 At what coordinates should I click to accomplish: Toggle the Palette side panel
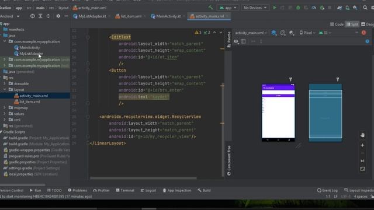pyautogui.click(x=228, y=40)
